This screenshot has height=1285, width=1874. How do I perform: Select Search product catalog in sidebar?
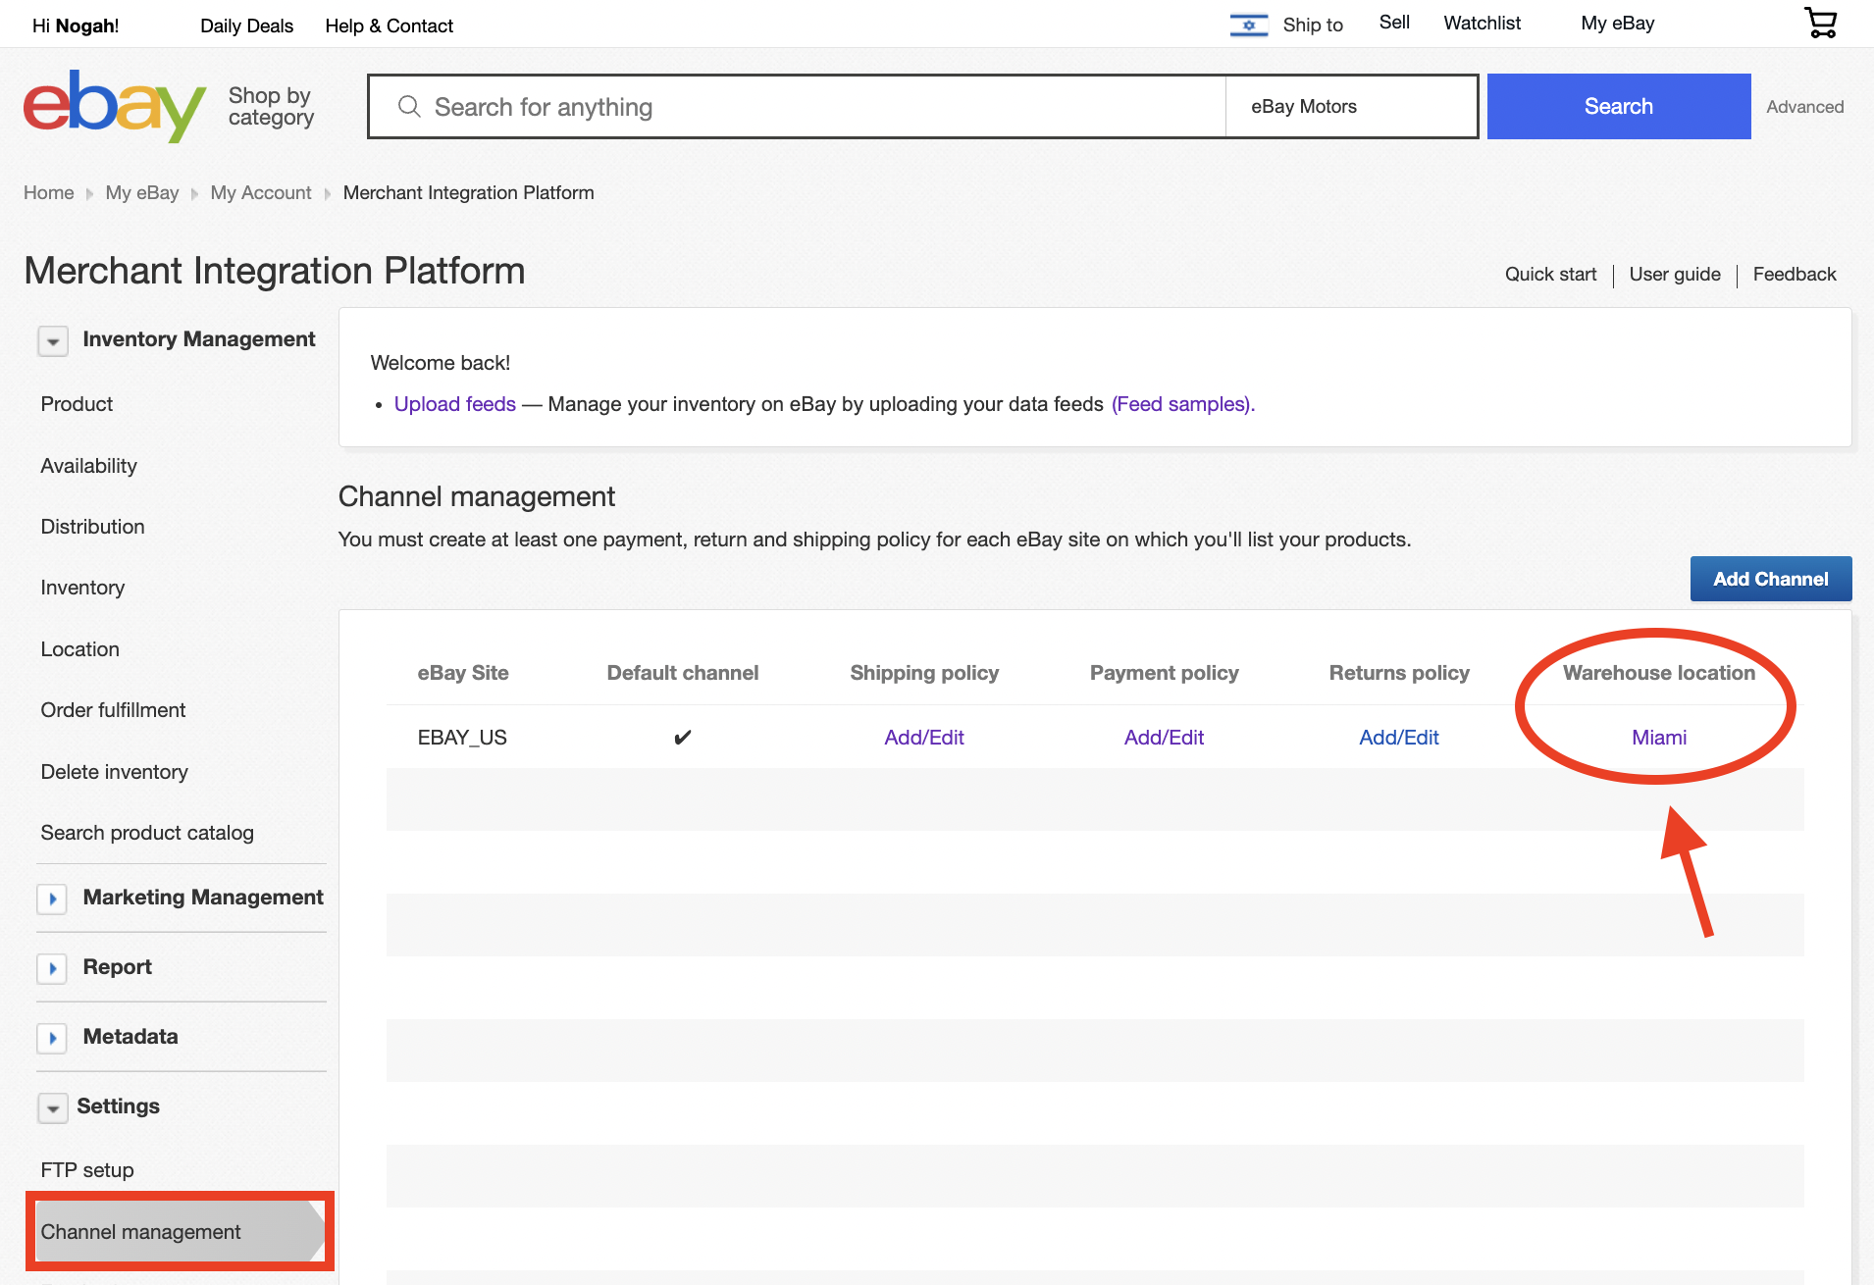147,833
